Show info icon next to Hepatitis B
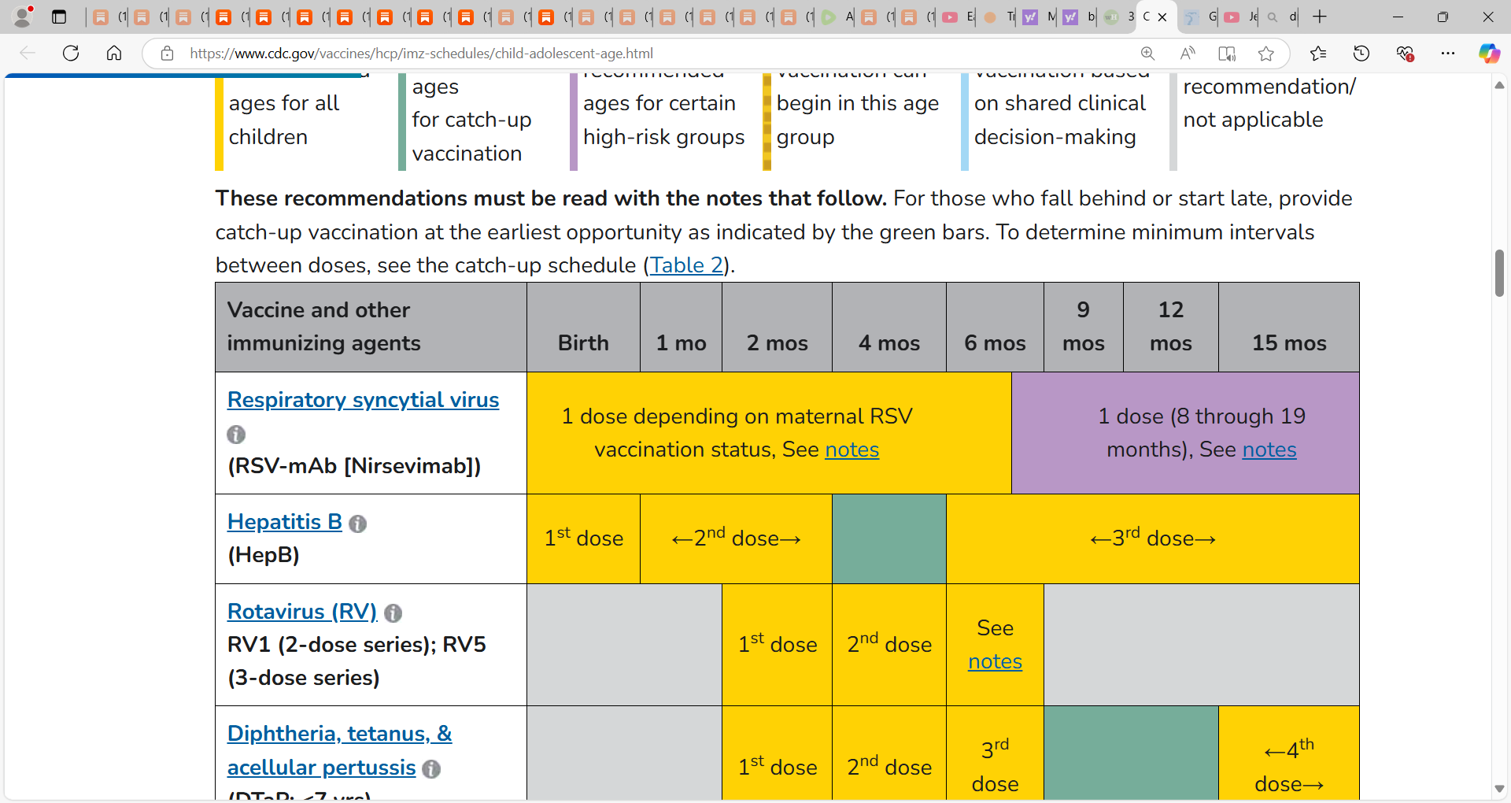 click(x=357, y=524)
